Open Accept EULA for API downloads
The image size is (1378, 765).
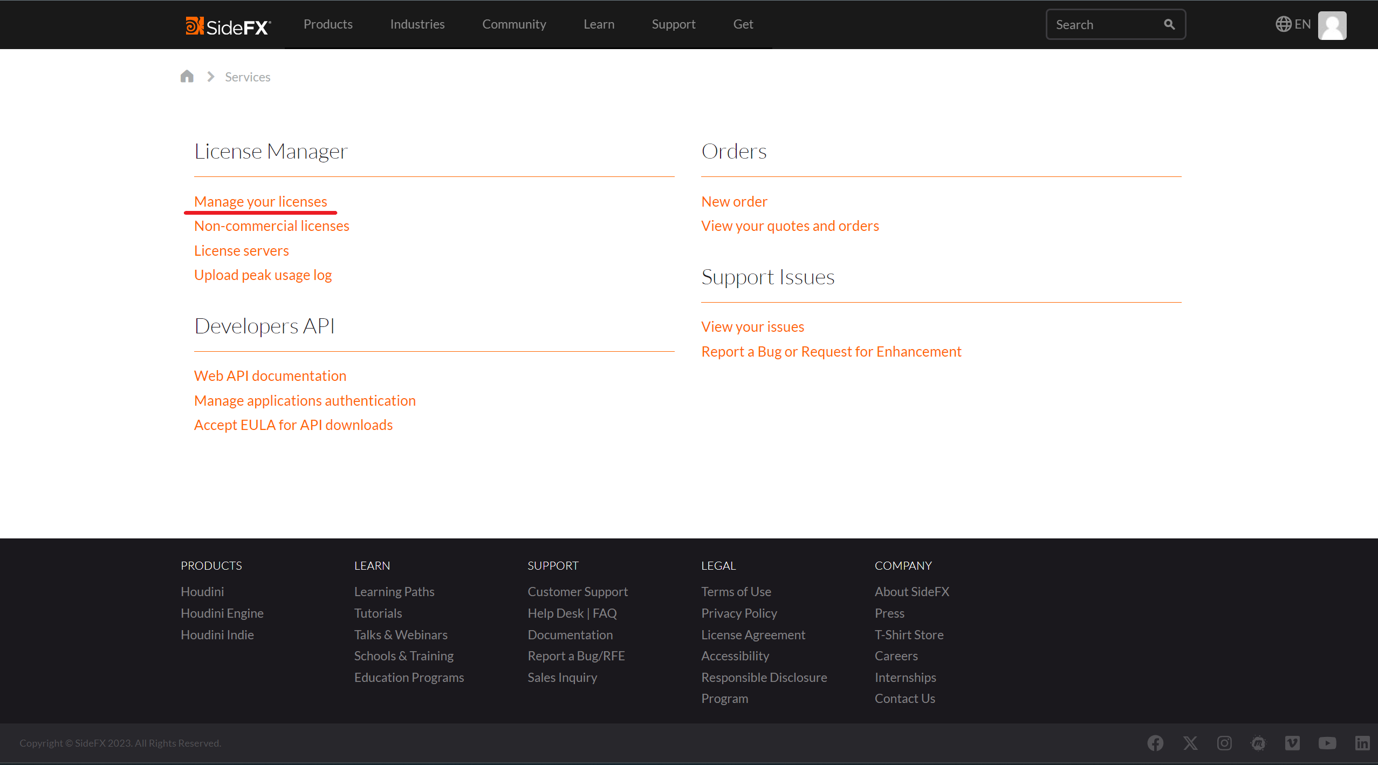(x=293, y=425)
